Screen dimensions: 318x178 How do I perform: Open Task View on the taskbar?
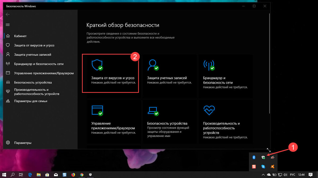(21, 175)
